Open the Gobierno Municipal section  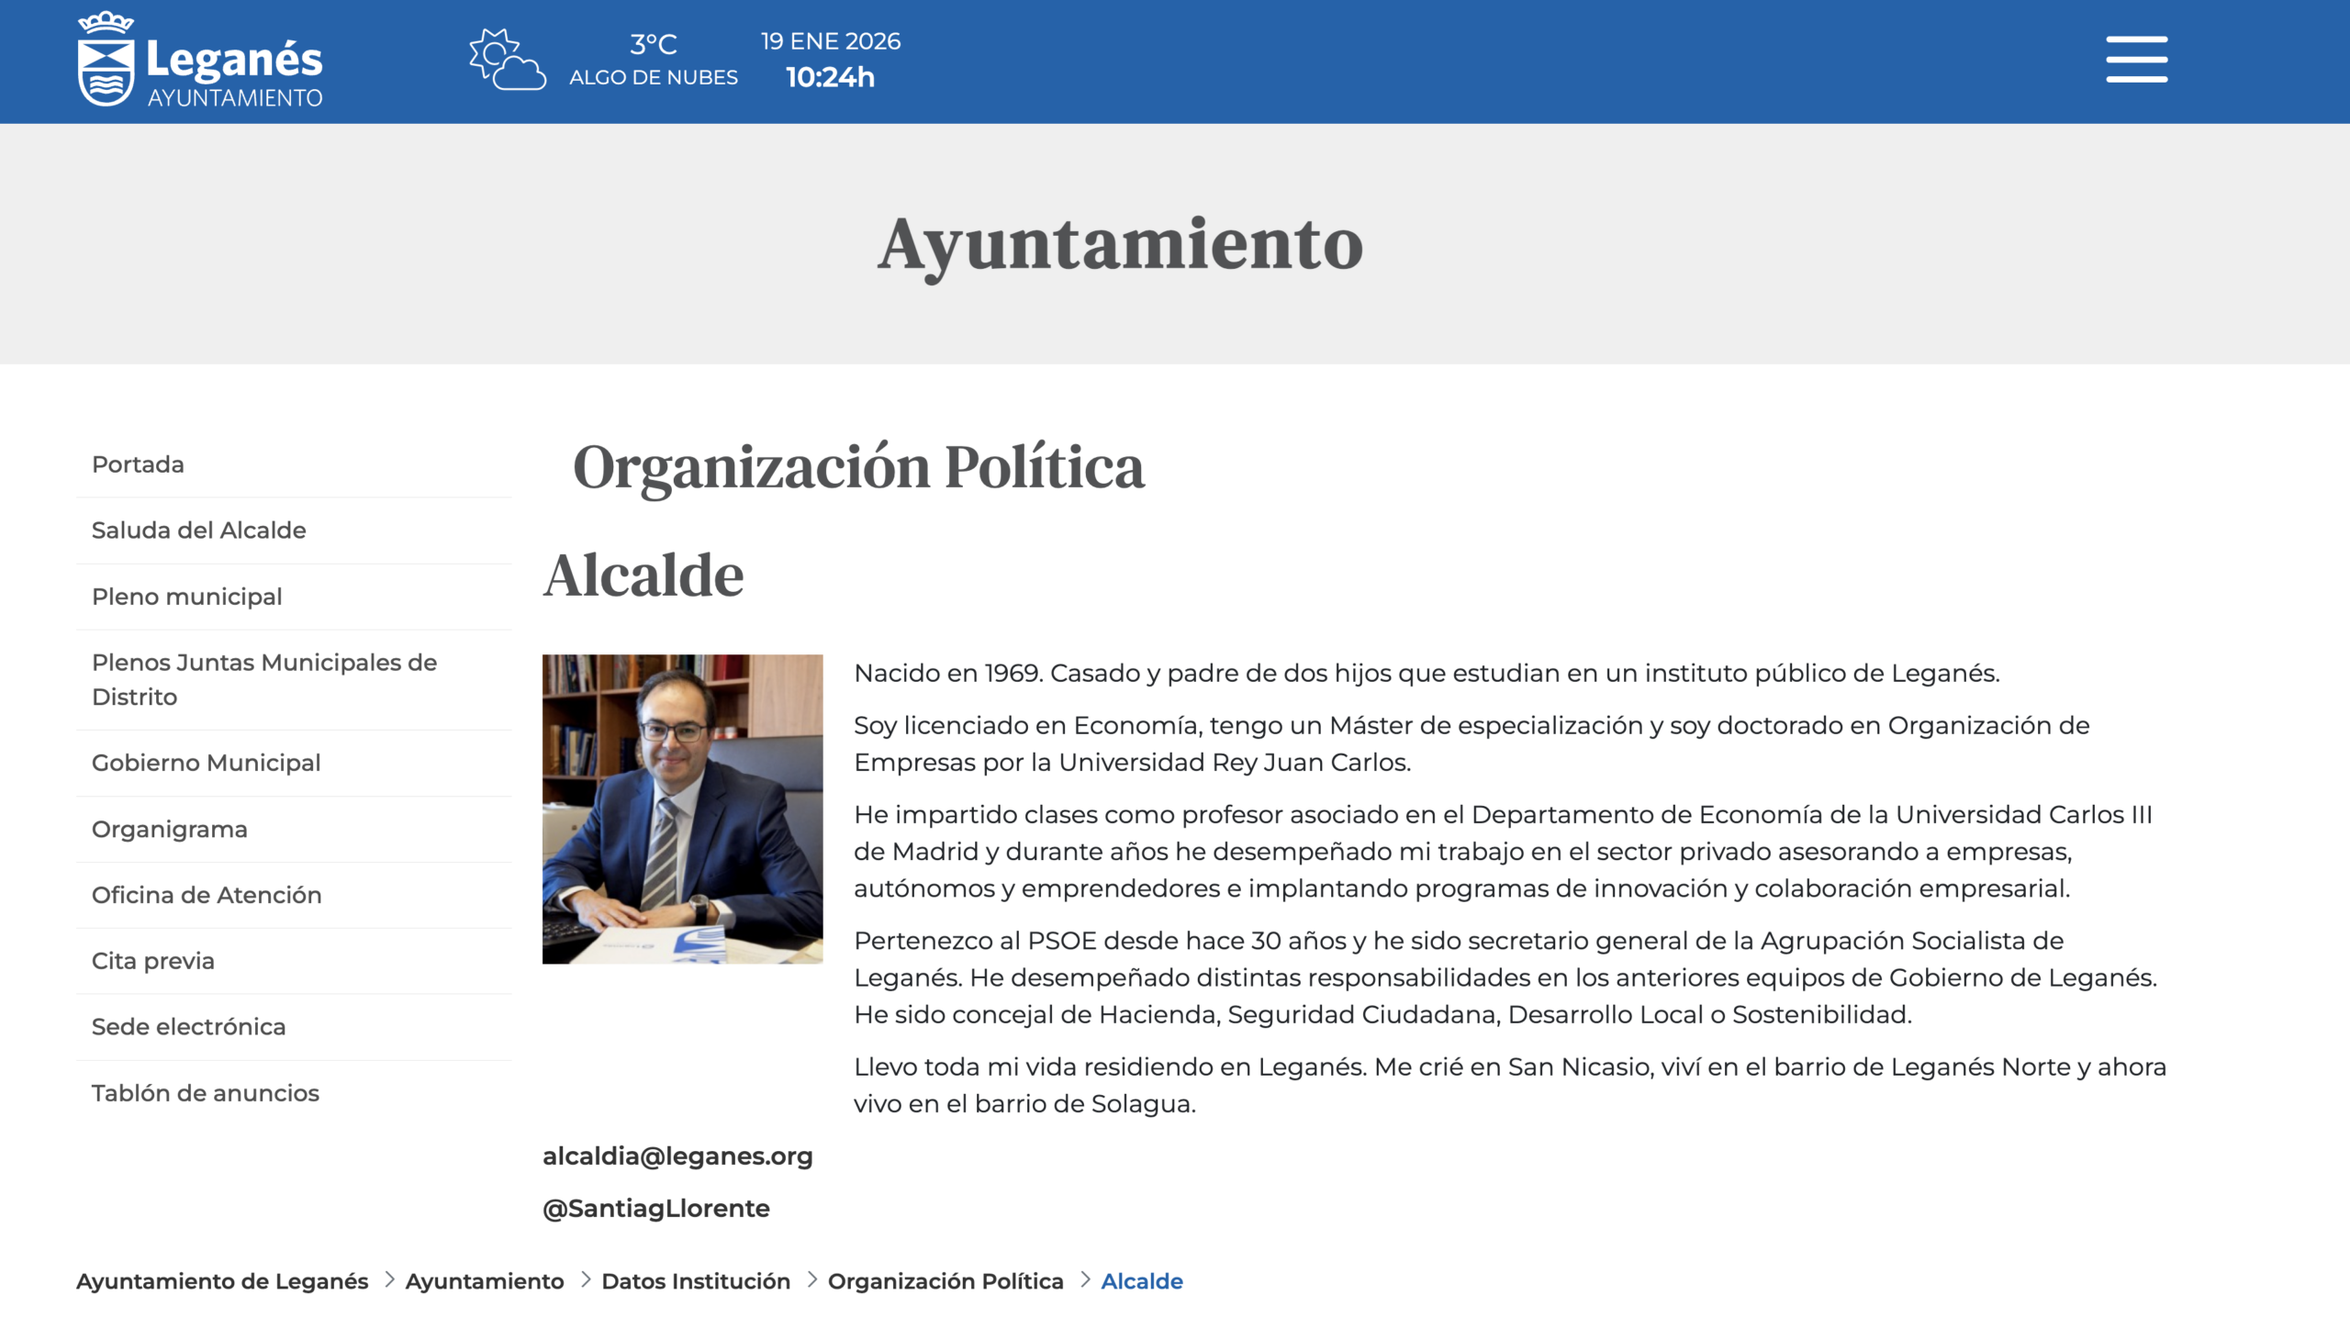[x=207, y=762]
